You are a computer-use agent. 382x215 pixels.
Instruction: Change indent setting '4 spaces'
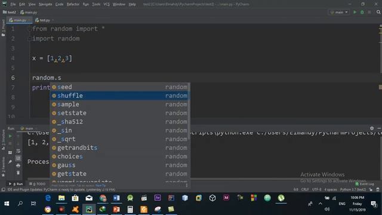click(331, 189)
